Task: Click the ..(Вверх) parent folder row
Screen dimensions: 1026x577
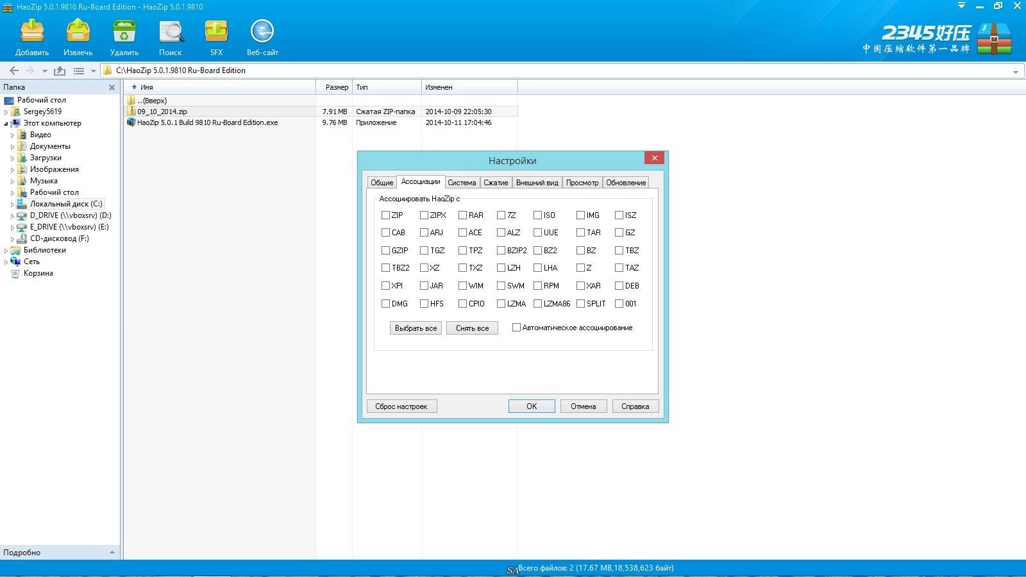Action: 152,101
